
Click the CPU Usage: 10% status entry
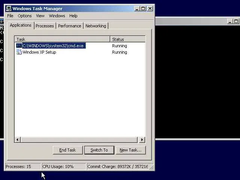pyautogui.click(x=63, y=166)
